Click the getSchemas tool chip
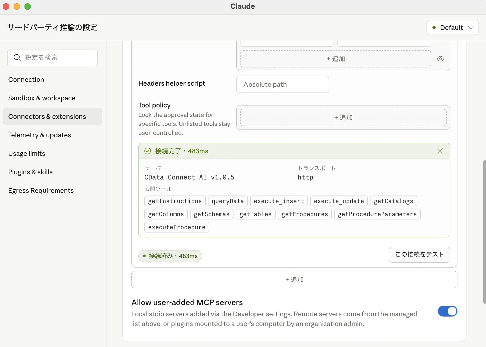 (212, 214)
